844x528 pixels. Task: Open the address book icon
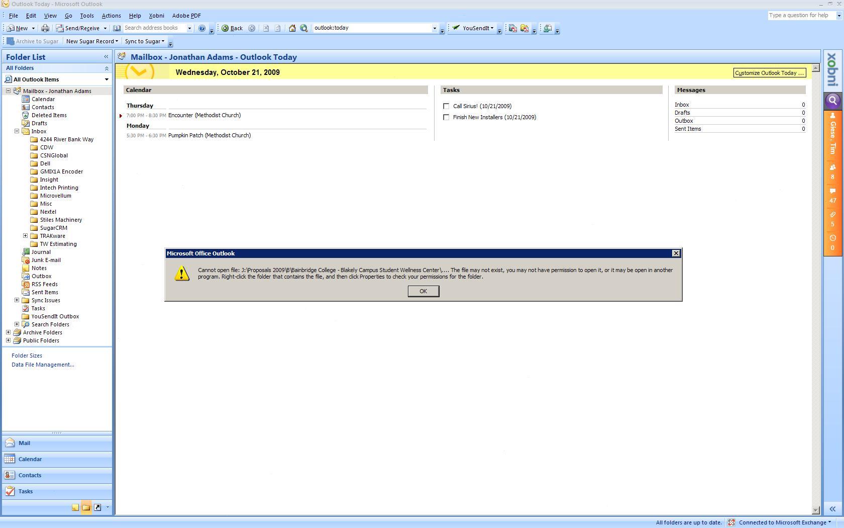point(117,28)
